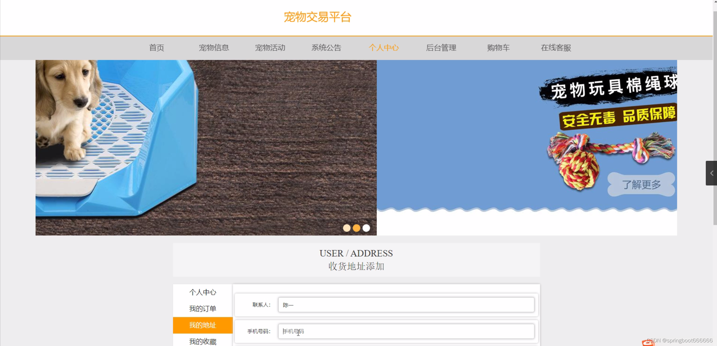The width and height of the screenshot is (717, 346).
Task: Select the second orange carousel indicator dot
Action: click(357, 228)
